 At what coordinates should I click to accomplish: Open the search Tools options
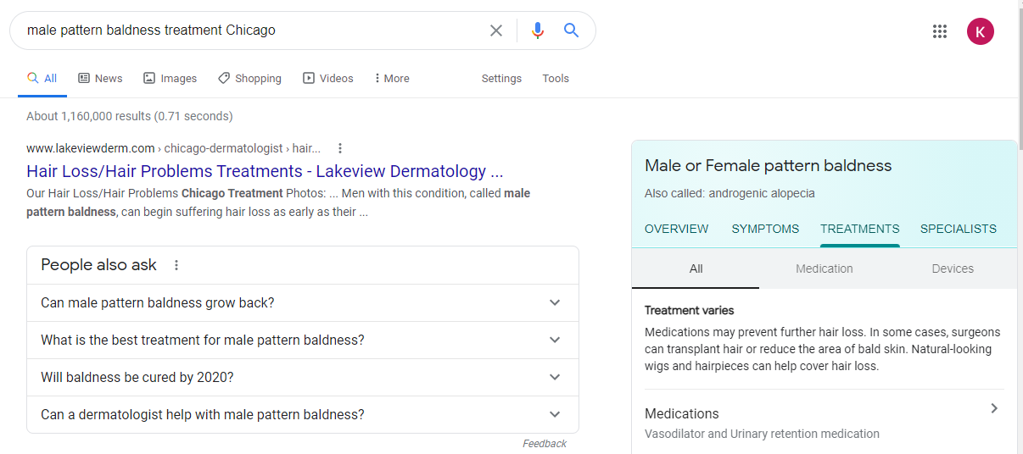point(556,78)
